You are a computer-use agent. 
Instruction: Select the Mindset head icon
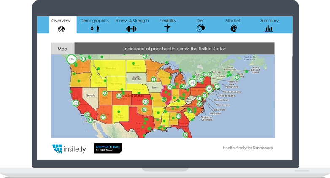pyautogui.click(x=233, y=29)
